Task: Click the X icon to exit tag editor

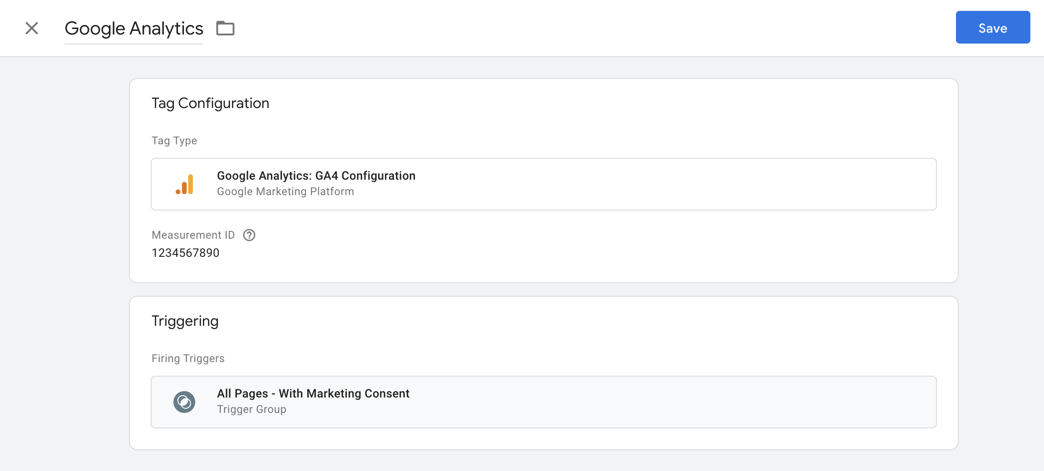Action: [x=32, y=28]
